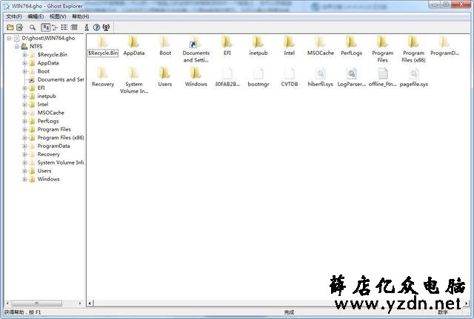
Task: Select Program Files (x86) in tree
Action: (61, 138)
